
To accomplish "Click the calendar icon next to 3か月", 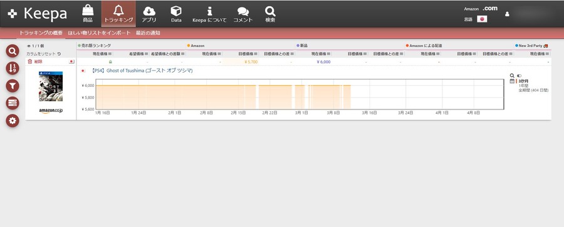I will (x=512, y=81).
